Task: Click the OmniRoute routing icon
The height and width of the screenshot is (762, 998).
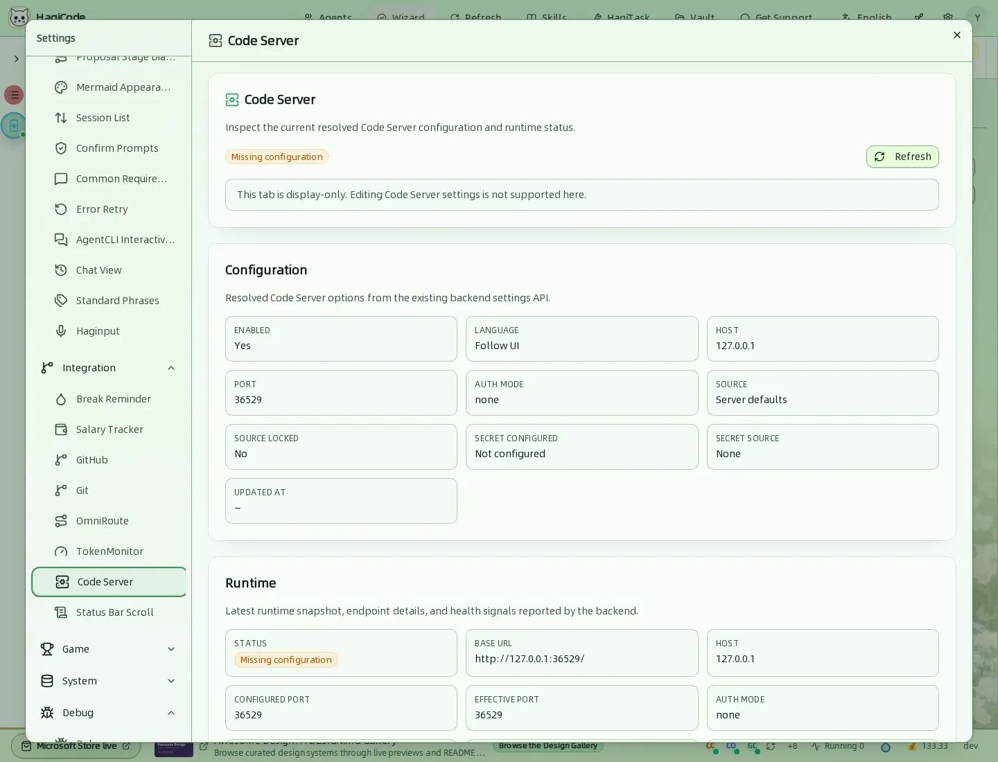Action: tap(61, 521)
